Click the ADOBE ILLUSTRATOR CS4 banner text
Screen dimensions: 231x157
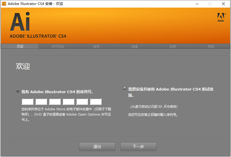click(x=38, y=36)
